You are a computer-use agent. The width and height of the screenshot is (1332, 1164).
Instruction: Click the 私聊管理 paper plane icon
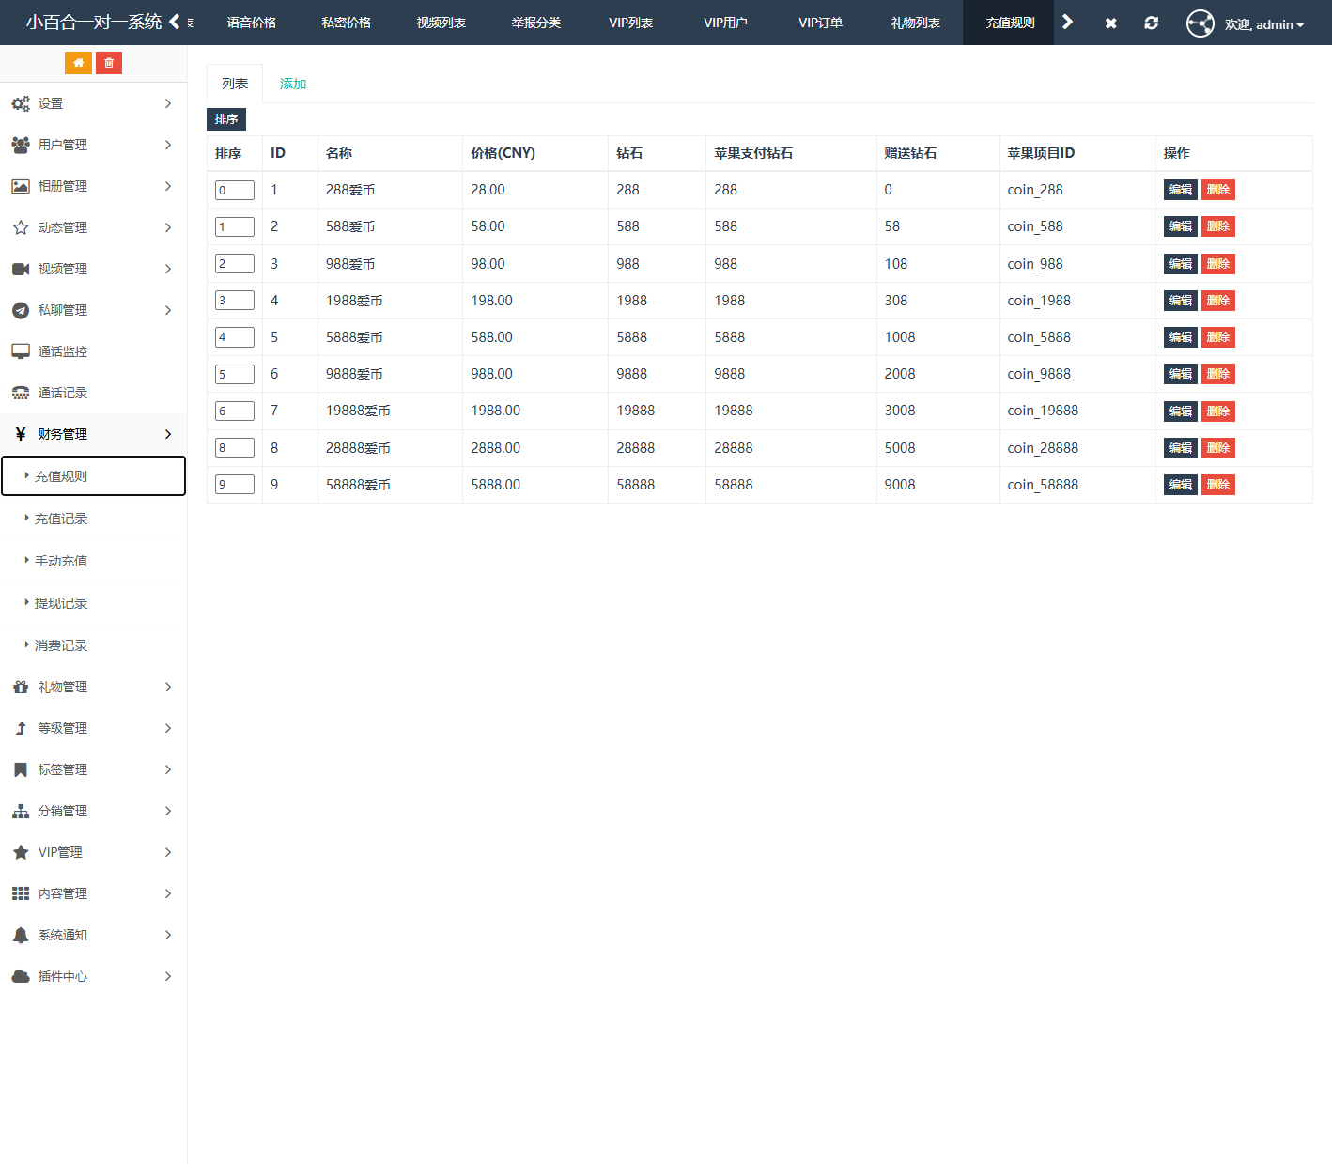pos(21,310)
